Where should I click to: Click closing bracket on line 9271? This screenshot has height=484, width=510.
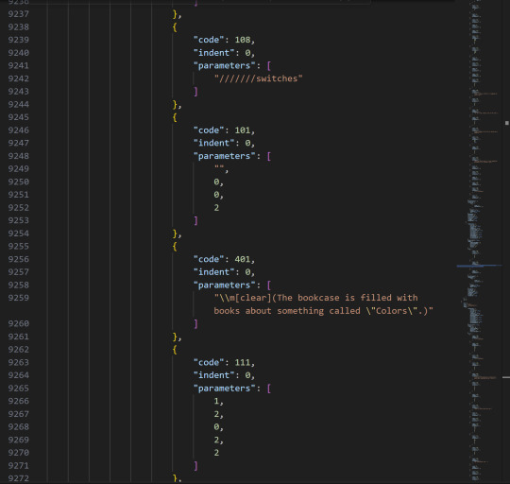pyautogui.click(x=195, y=465)
